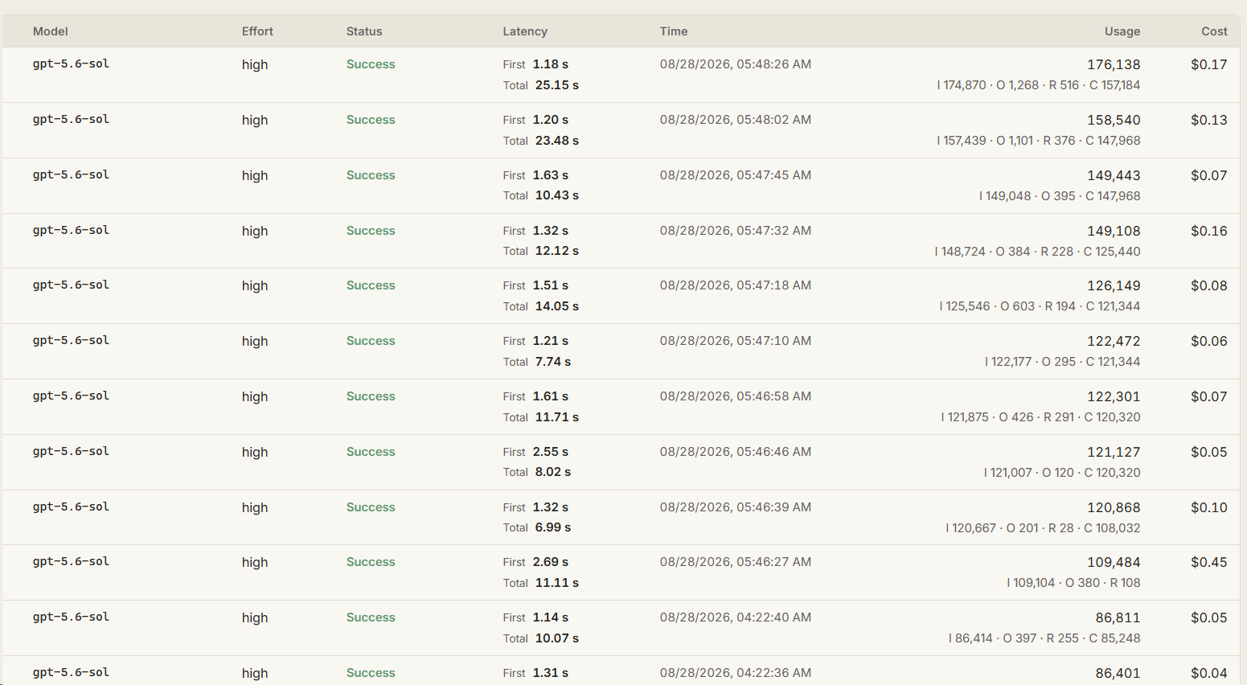Select the $0.45 cost value
Image resolution: width=1247 pixels, height=685 pixels.
pos(1209,562)
